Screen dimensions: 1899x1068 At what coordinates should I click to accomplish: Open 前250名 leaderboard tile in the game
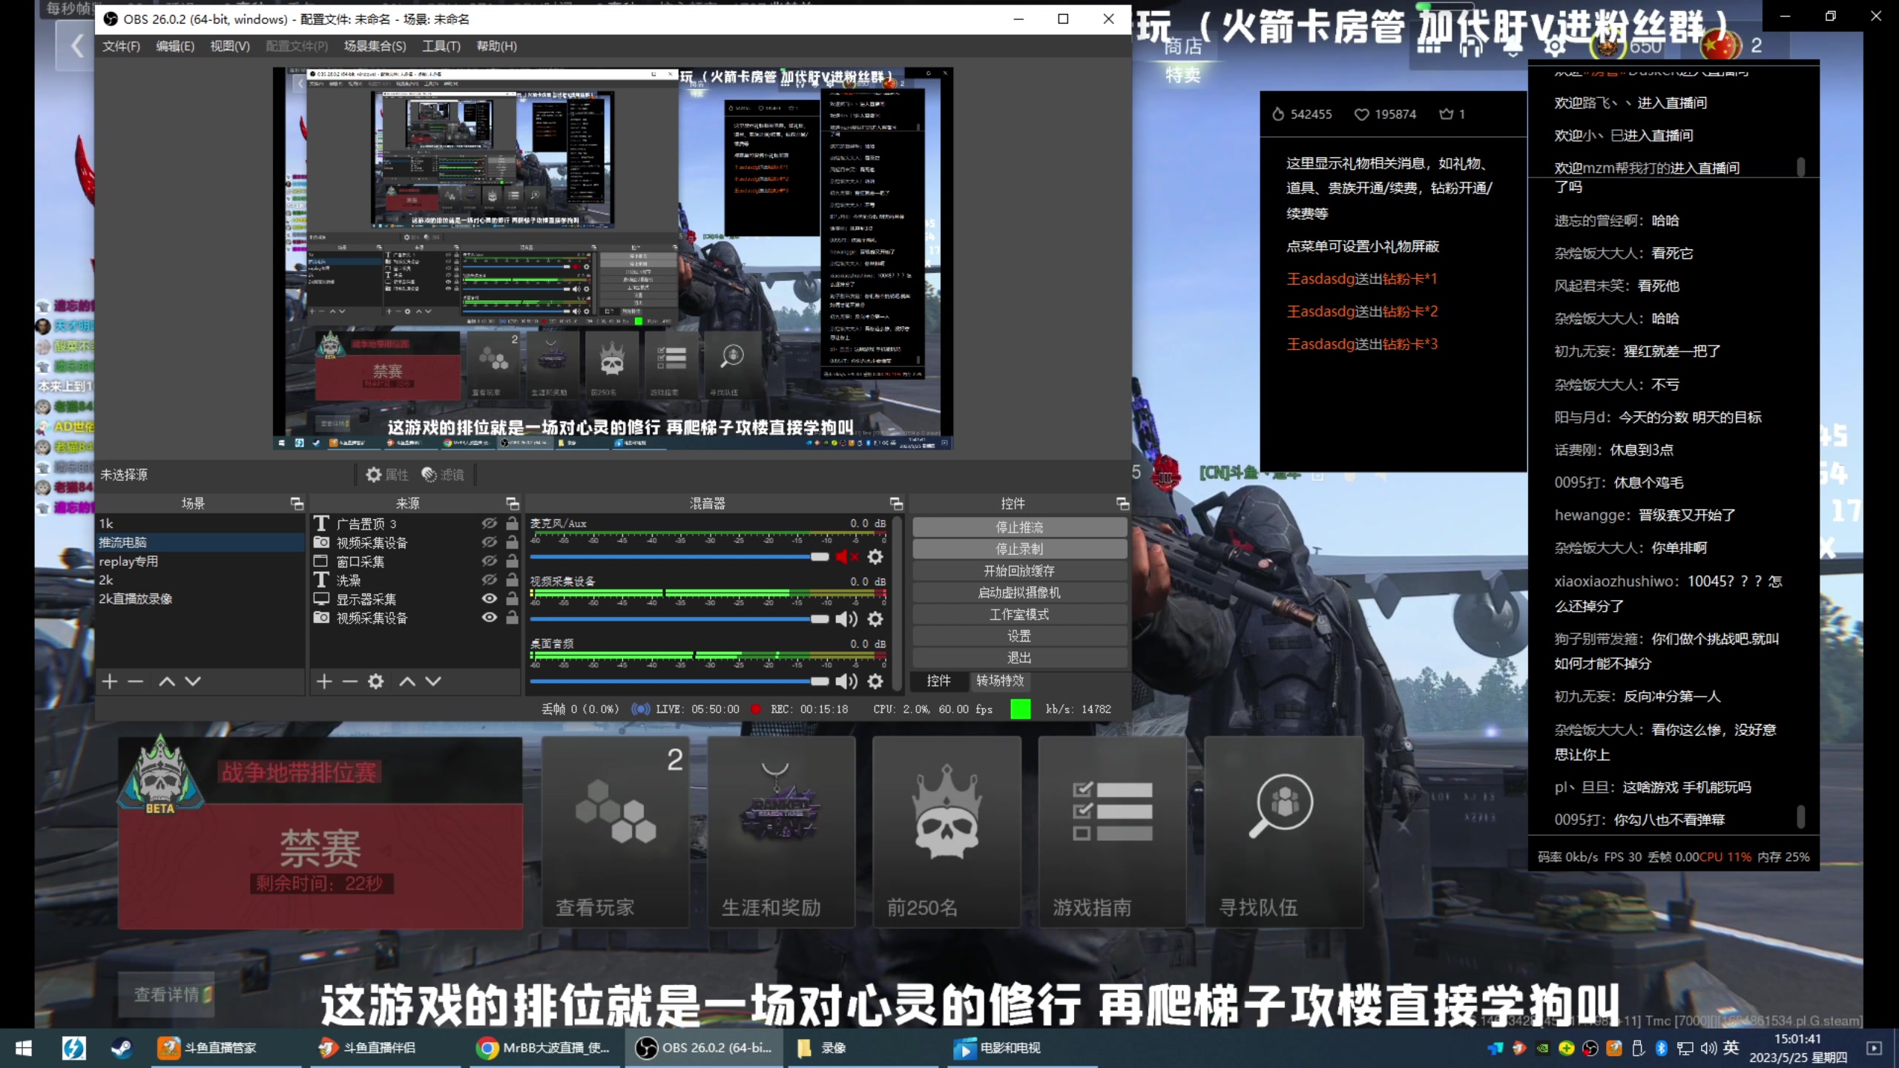[947, 831]
